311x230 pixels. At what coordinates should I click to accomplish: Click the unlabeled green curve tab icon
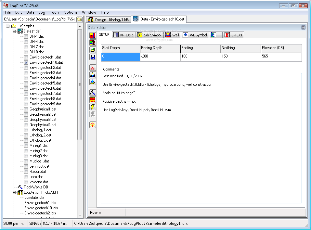point(214,35)
